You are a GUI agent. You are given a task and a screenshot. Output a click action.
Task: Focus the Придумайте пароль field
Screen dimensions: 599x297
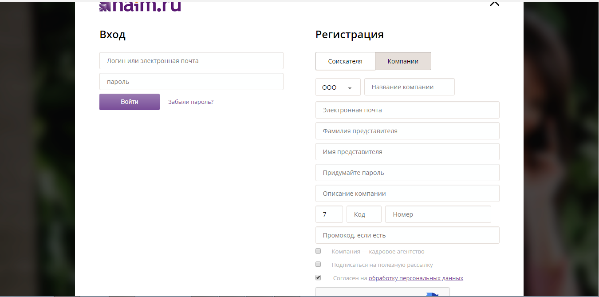pos(407,172)
